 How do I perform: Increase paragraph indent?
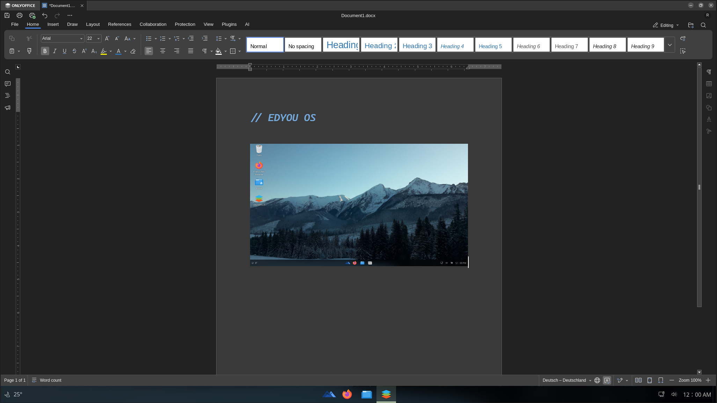205,38
